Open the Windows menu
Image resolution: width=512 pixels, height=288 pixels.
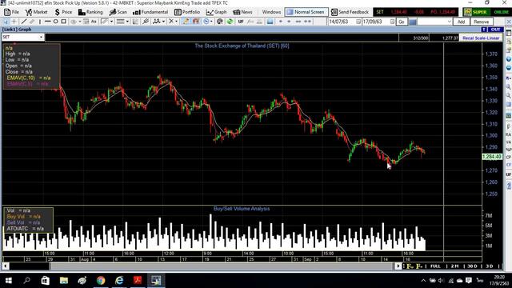coord(271,12)
